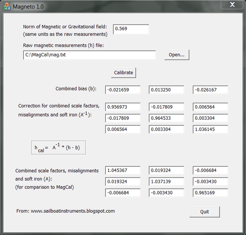Screen dimensions: 246x235
Task: Select combined bias value -0.021659
Action: click(123, 90)
